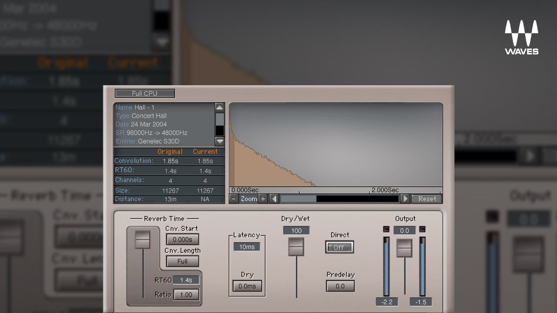Screen dimensions: 557x313
Task: Click the Cnv. Start 0.000s field
Action: pos(182,239)
